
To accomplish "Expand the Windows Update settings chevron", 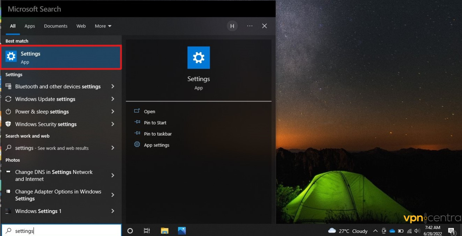I will [x=113, y=99].
